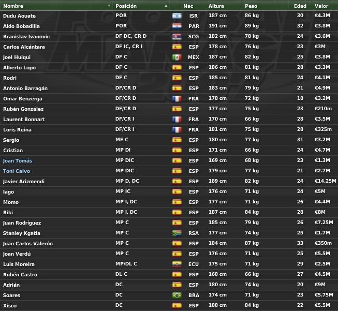Click the 'DF DC, CR D' position cell
The height and width of the screenshot is (311, 338).
(131, 36)
